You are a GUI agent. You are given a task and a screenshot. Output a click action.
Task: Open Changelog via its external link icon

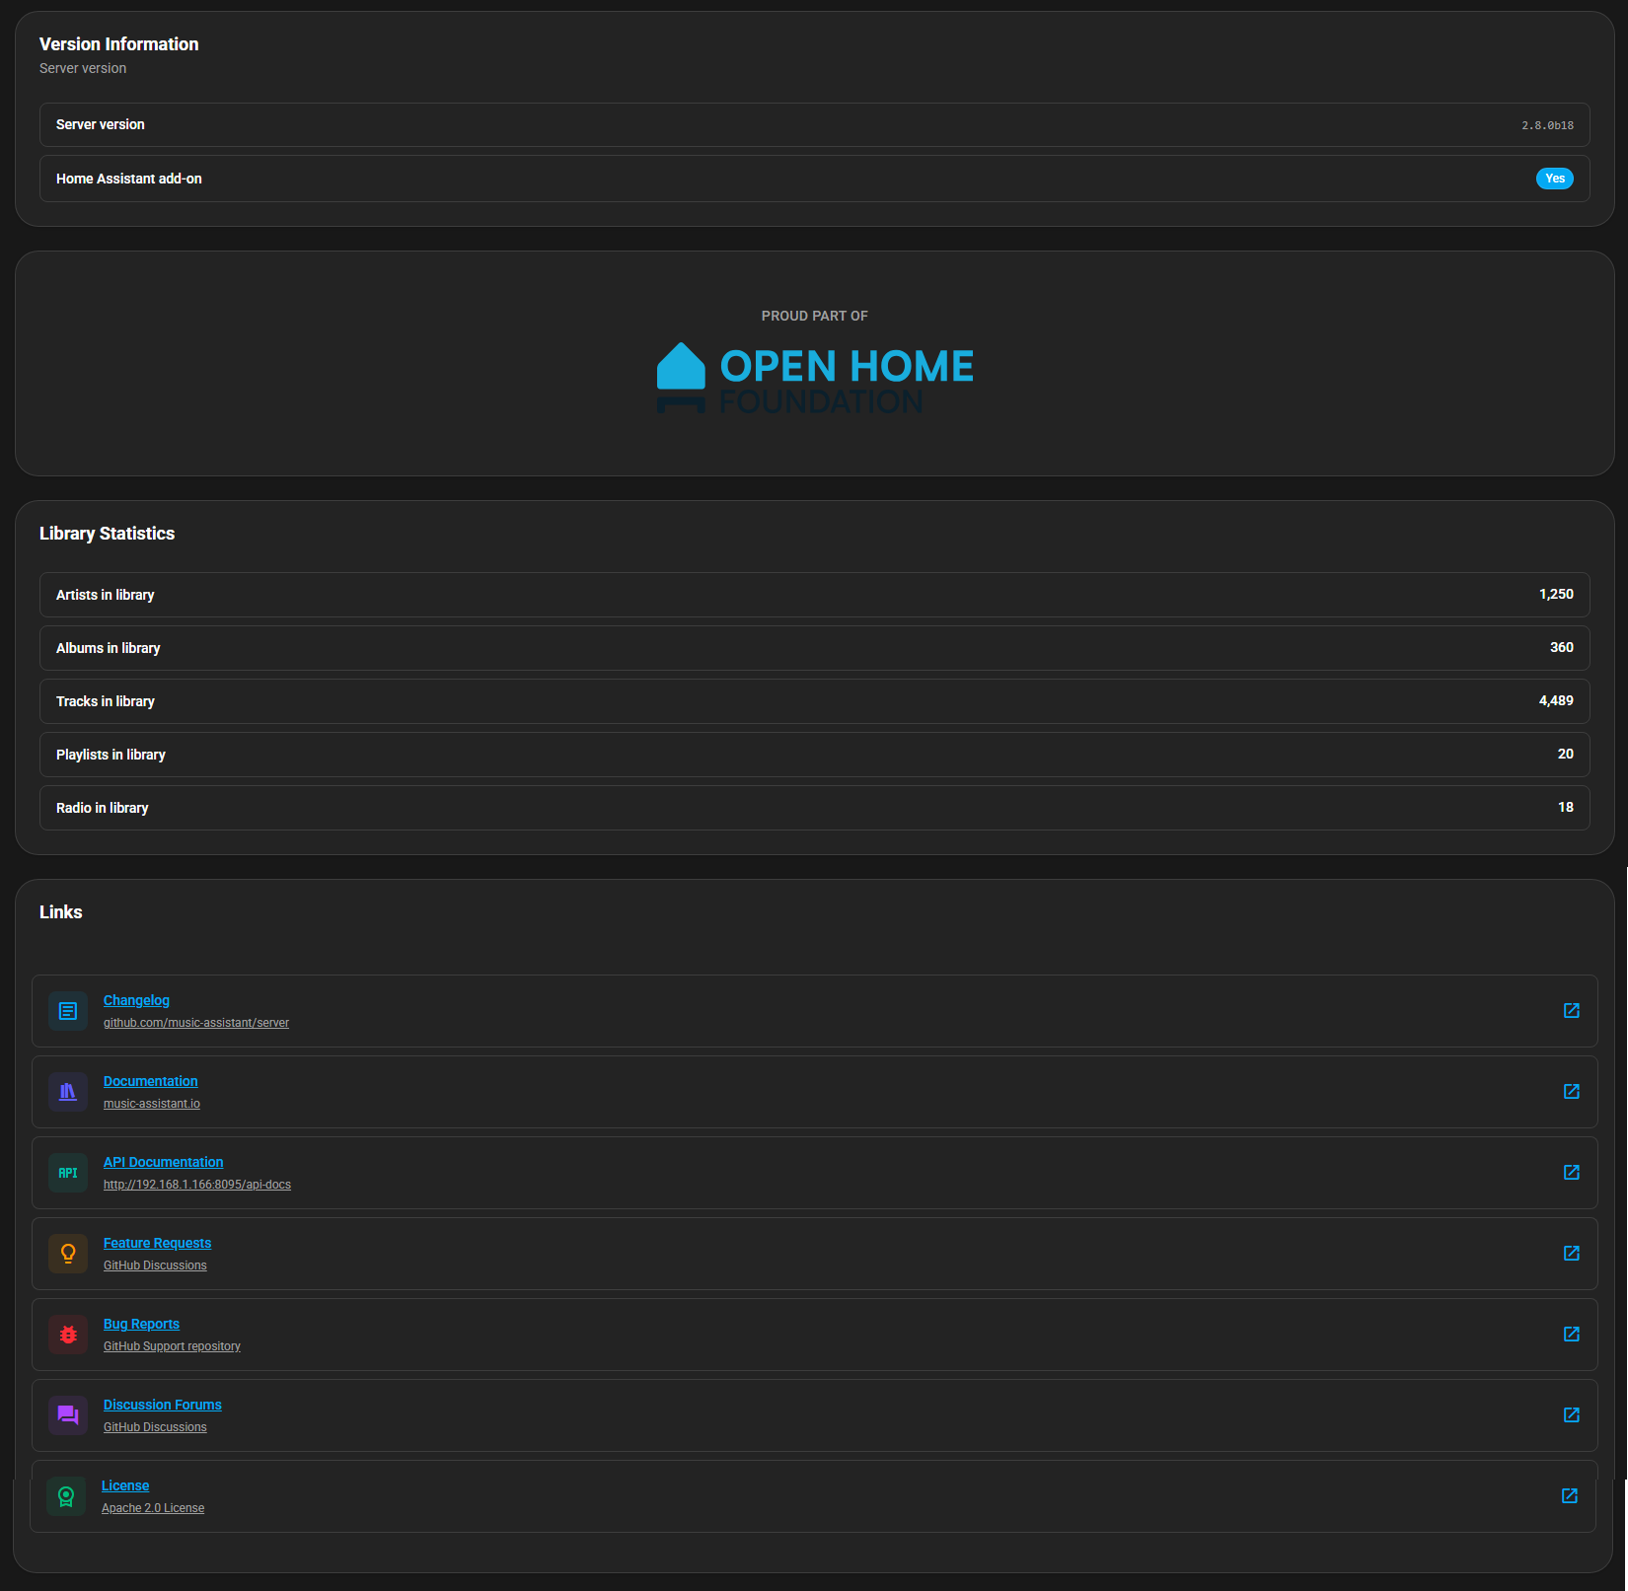coord(1571,1011)
